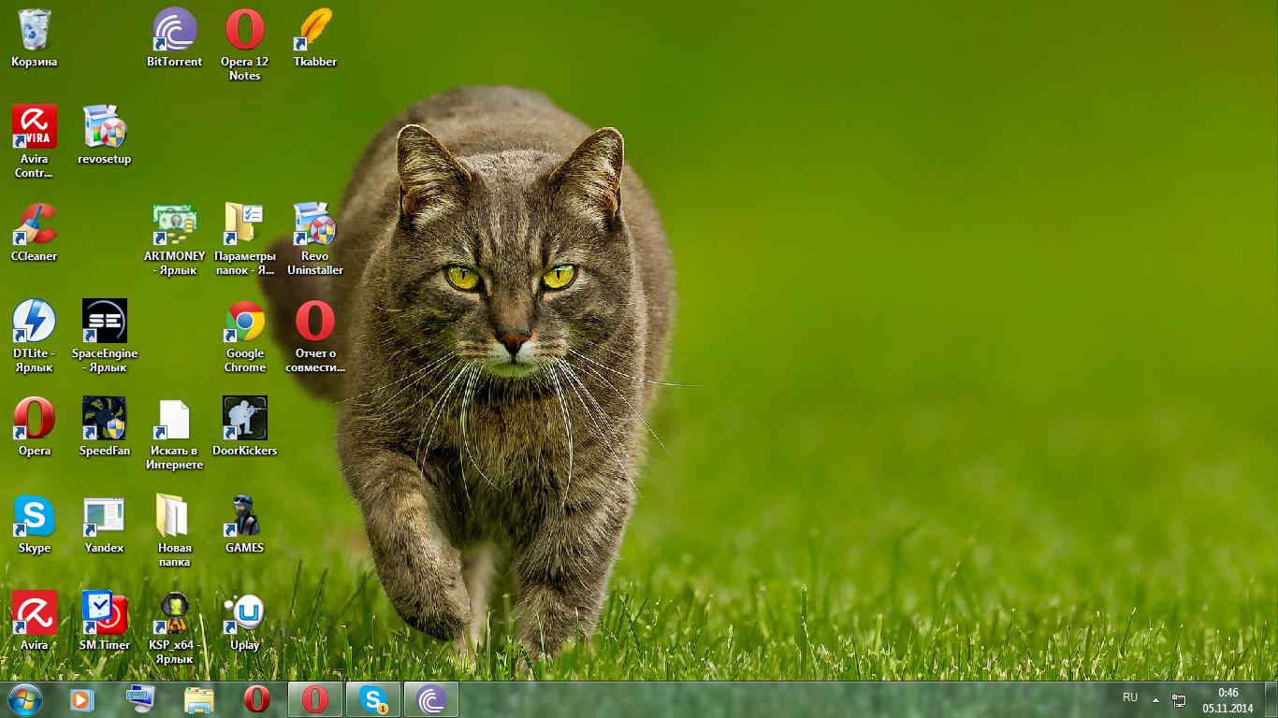Launch Windows Media Player from the taskbar
1278x718 pixels.
pos(82,699)
